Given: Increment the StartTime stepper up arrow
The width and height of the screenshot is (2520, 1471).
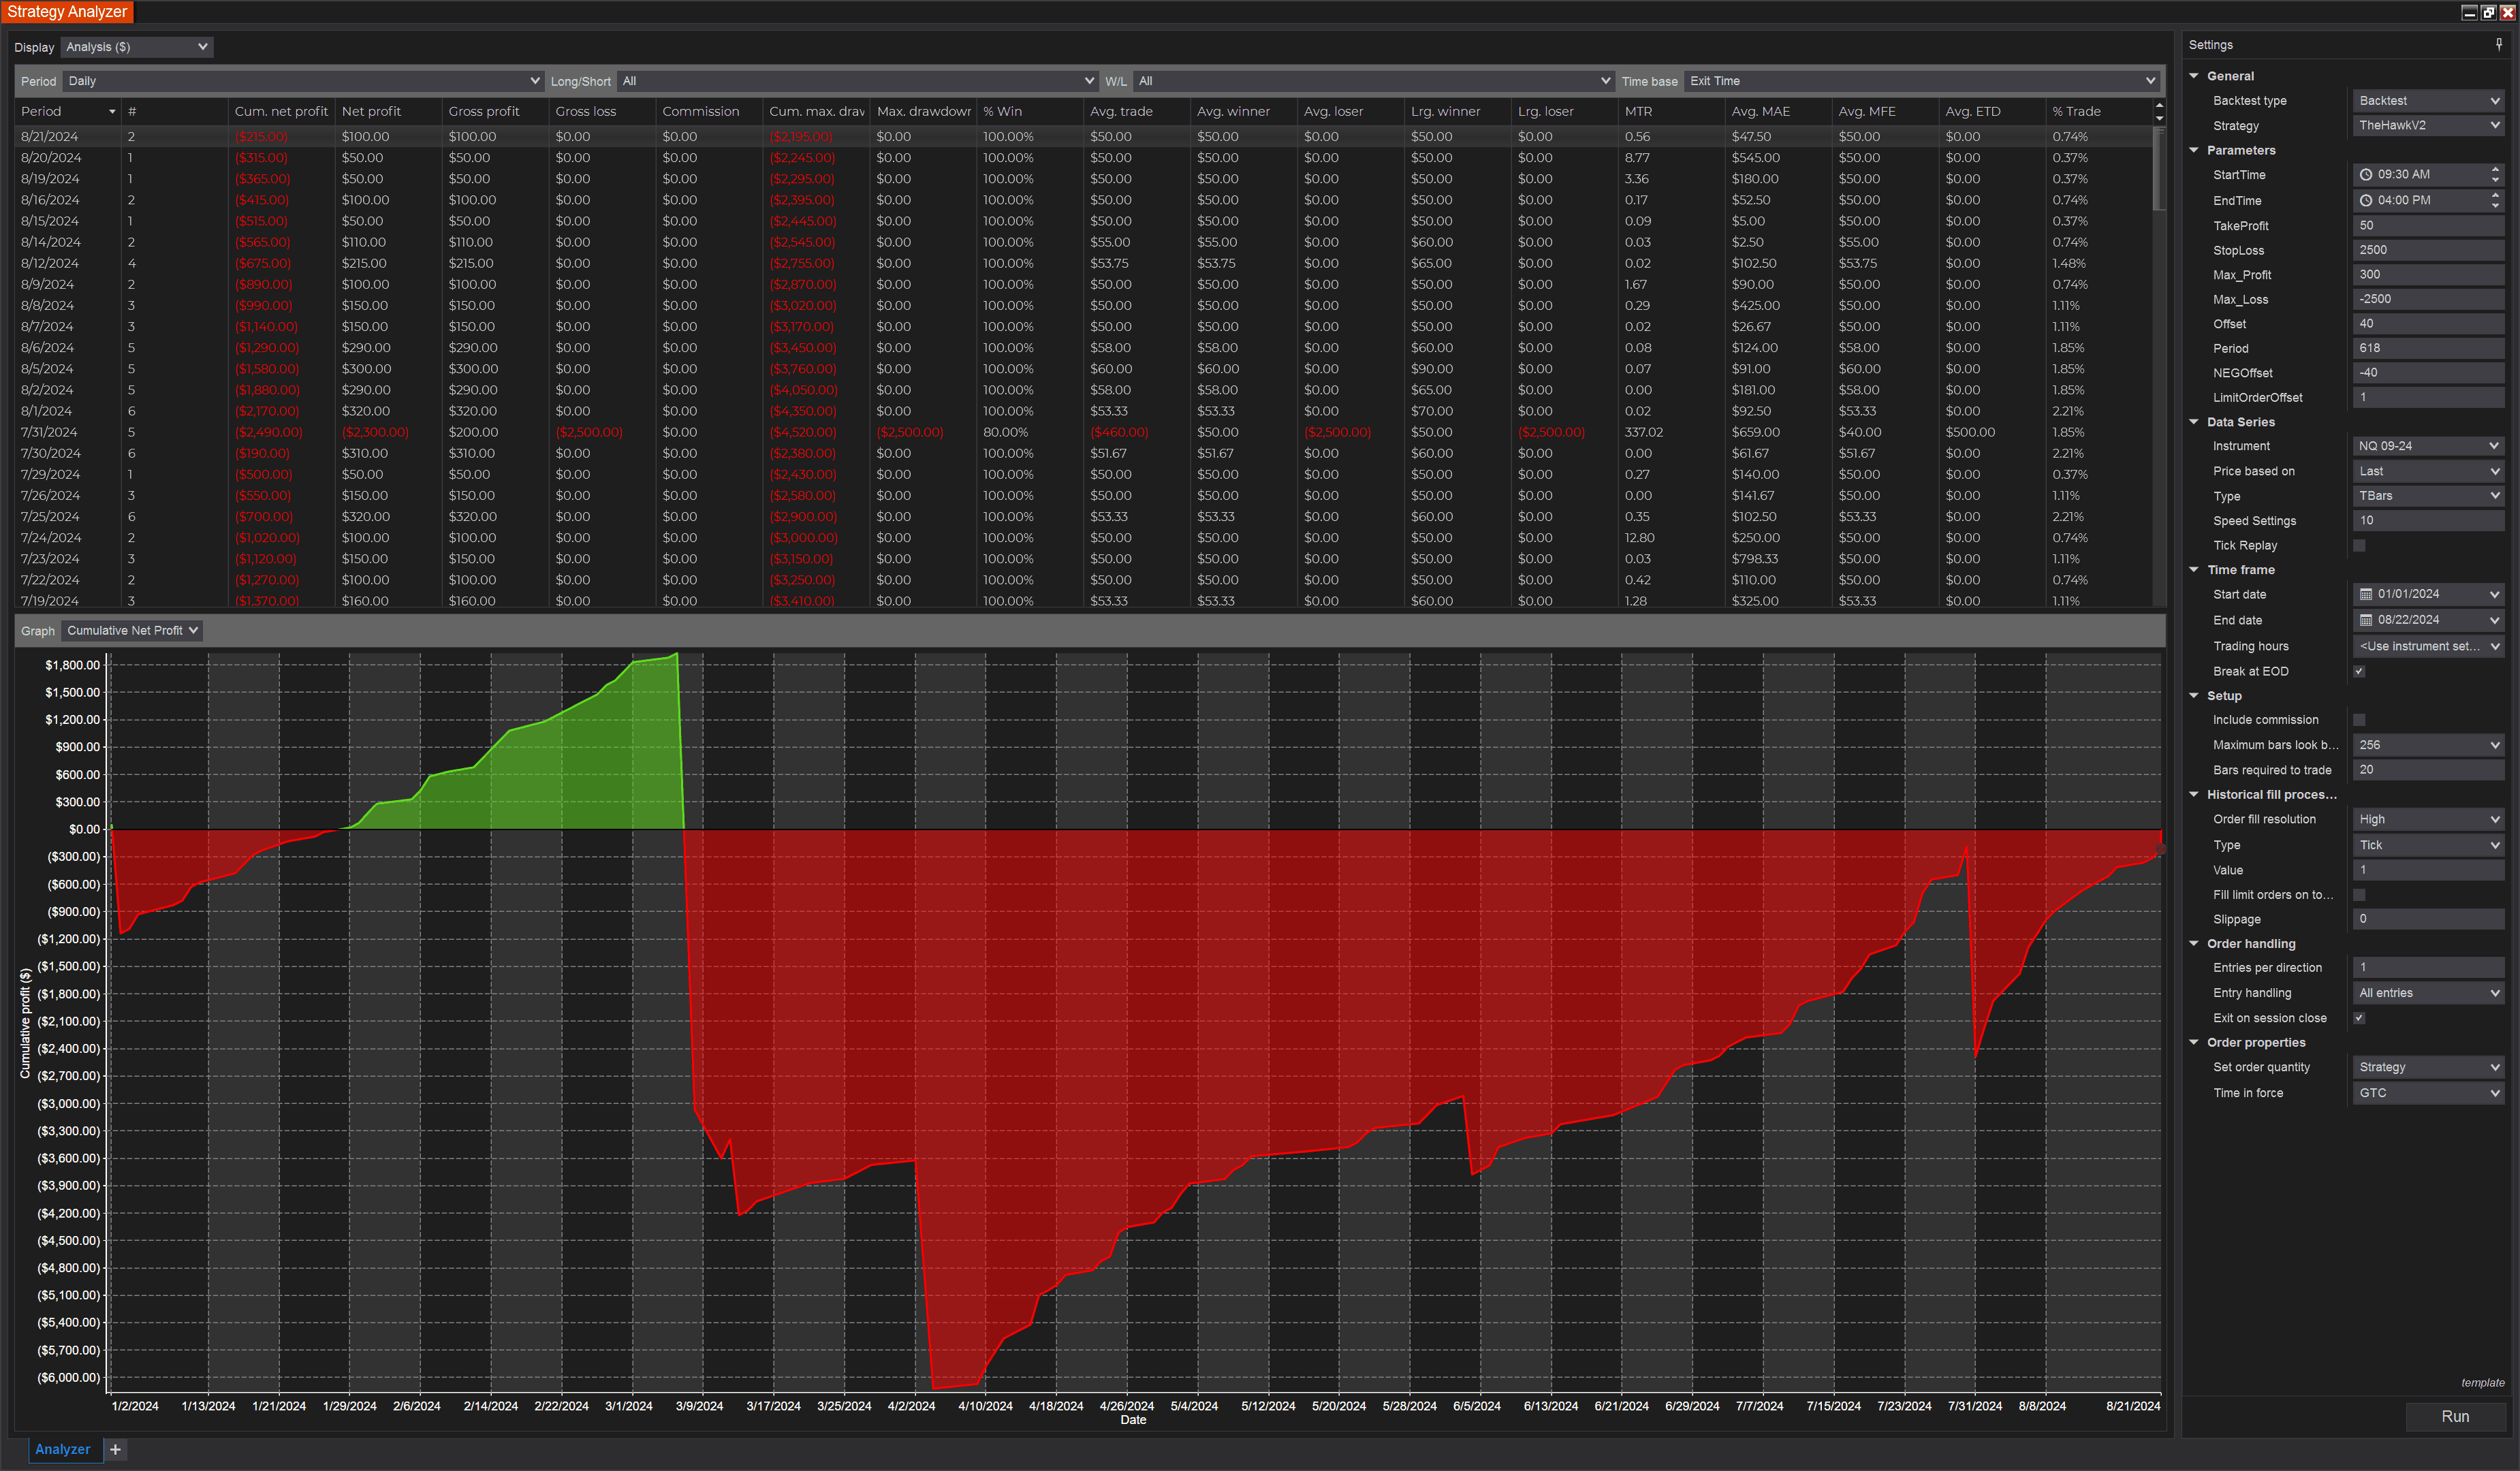Looking at the screenshot, I should pyautogui.click(x=2496, y=169).
